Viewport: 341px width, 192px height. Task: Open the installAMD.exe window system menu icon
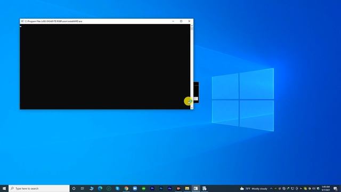coord(22,21)
